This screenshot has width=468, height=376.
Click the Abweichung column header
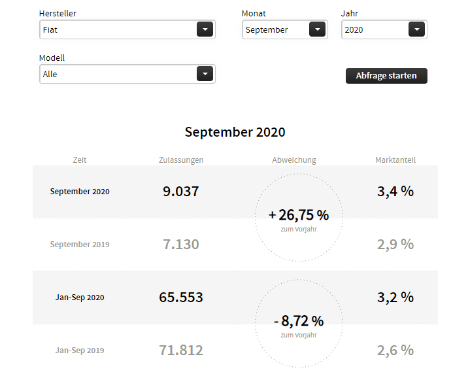tap(294, 160)
